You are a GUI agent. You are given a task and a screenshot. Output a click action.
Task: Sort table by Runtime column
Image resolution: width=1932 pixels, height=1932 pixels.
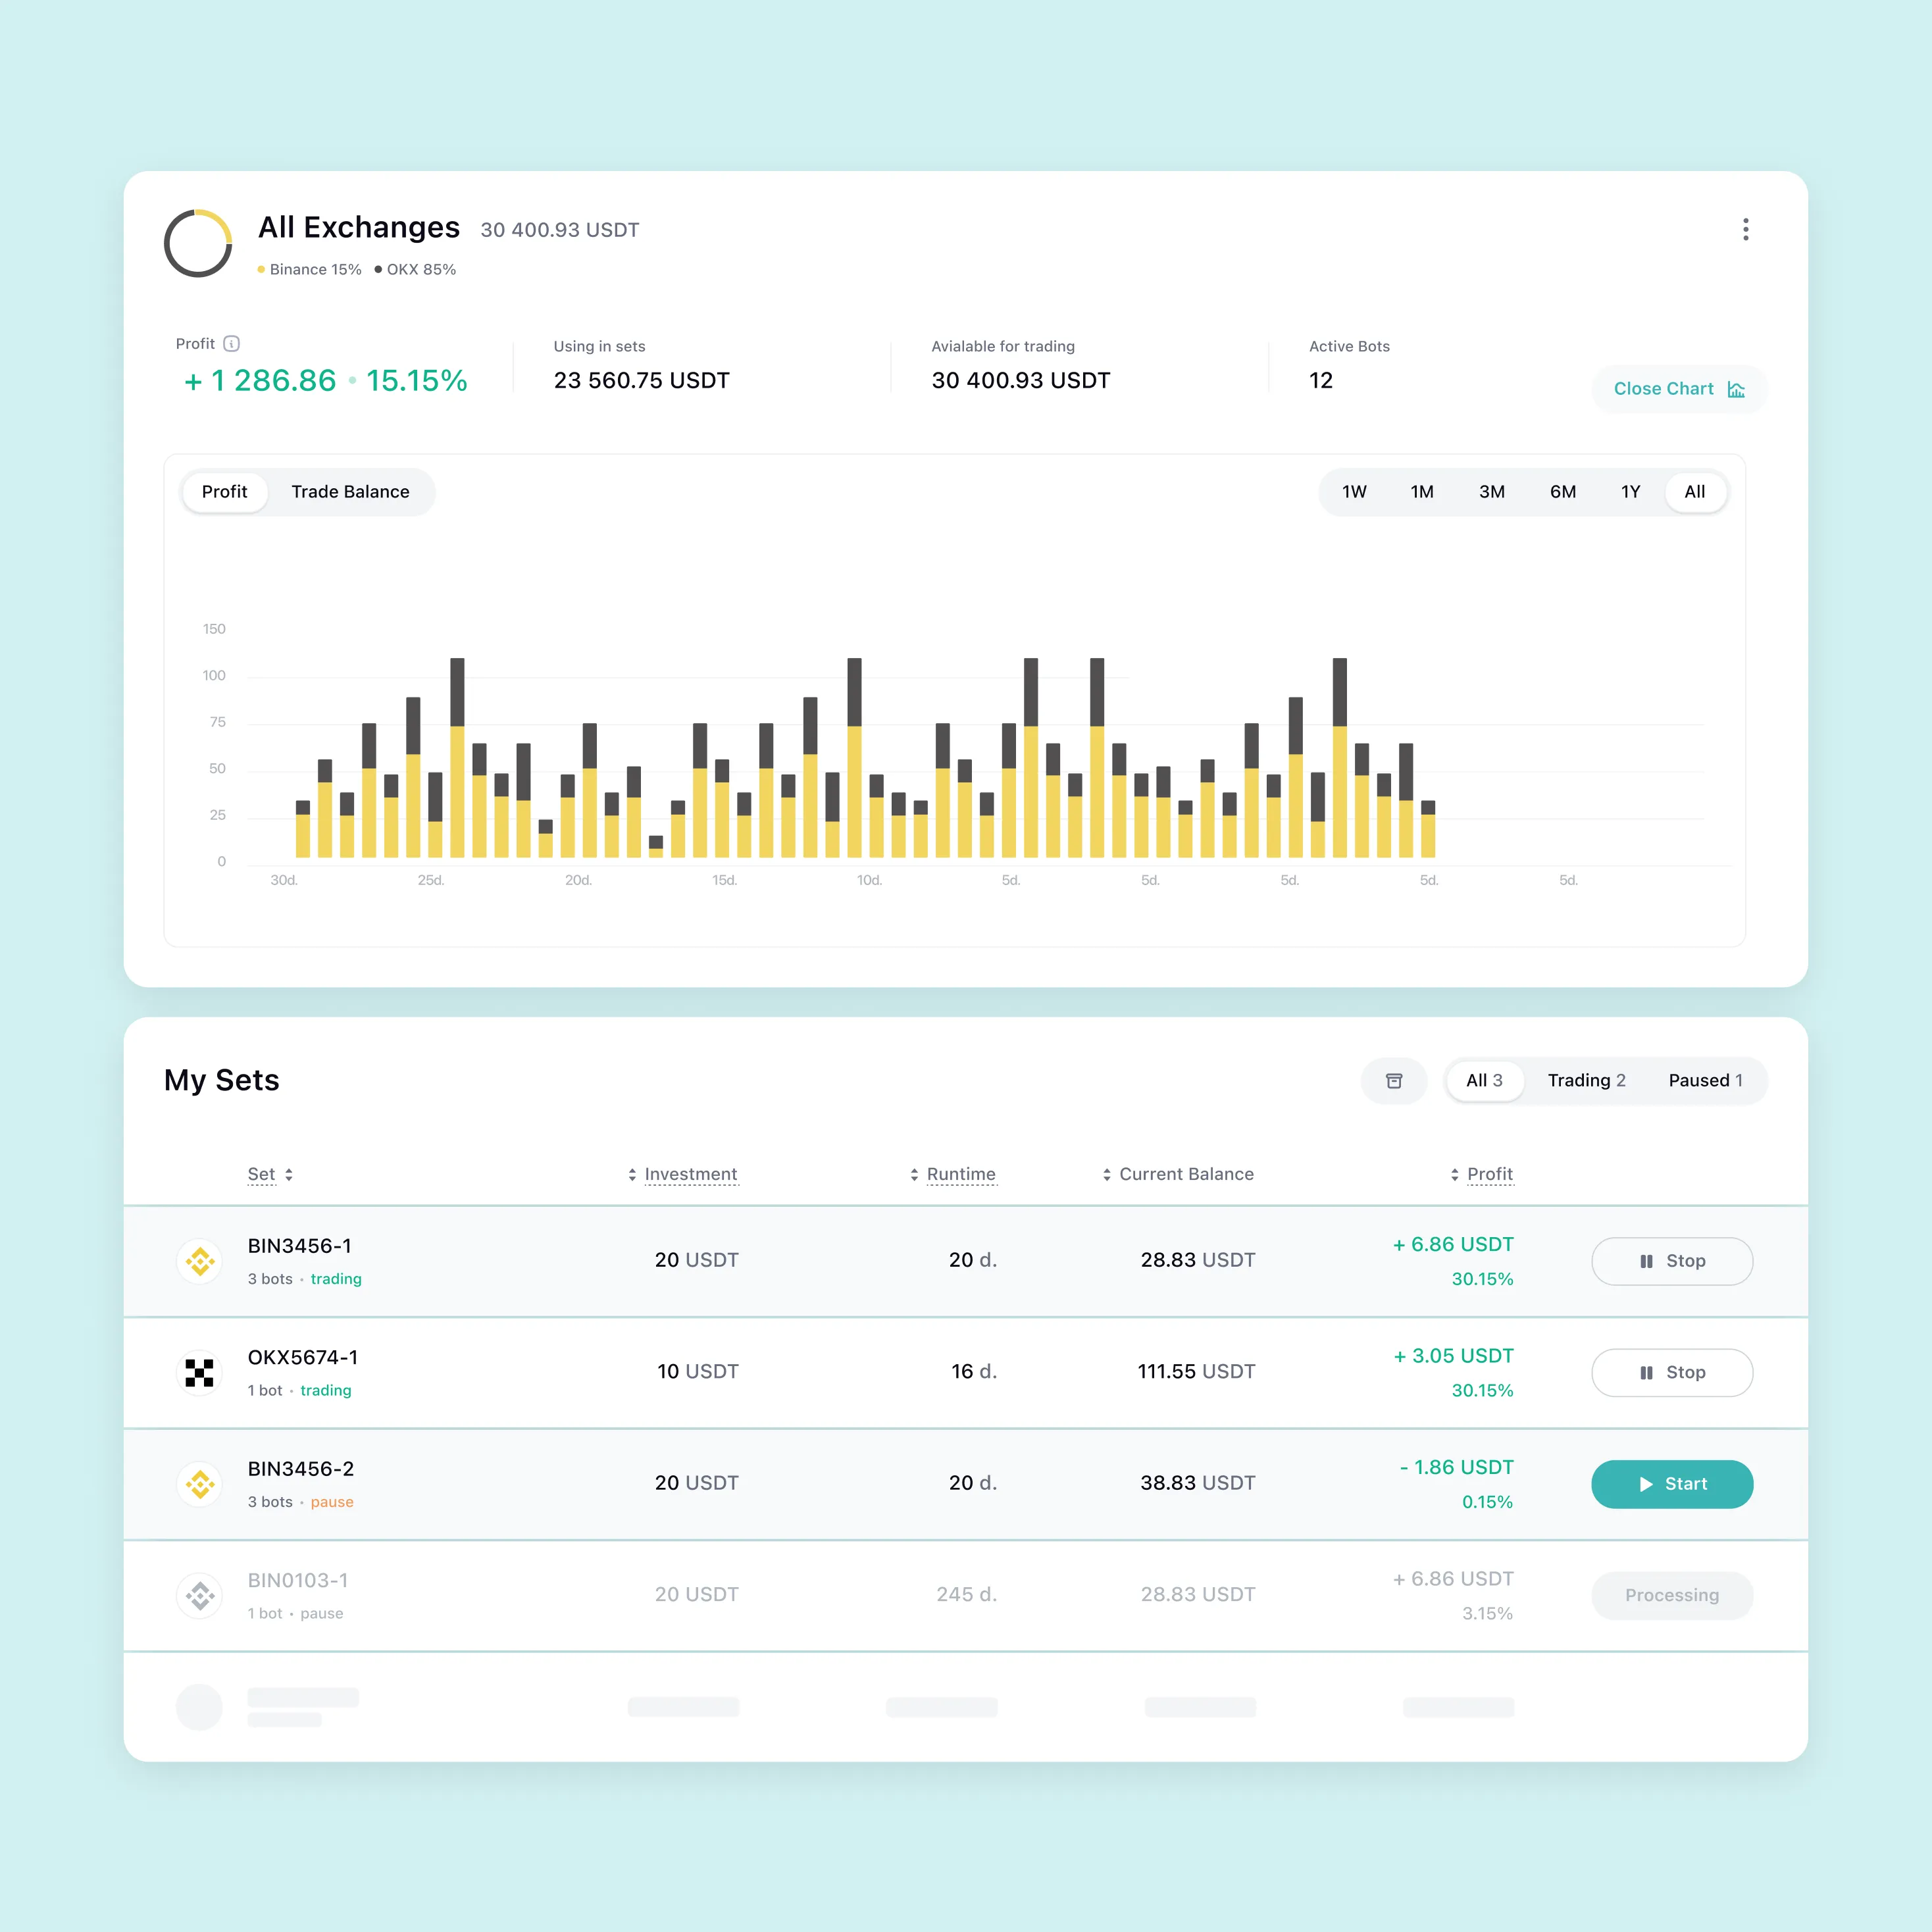[960, 1174]
